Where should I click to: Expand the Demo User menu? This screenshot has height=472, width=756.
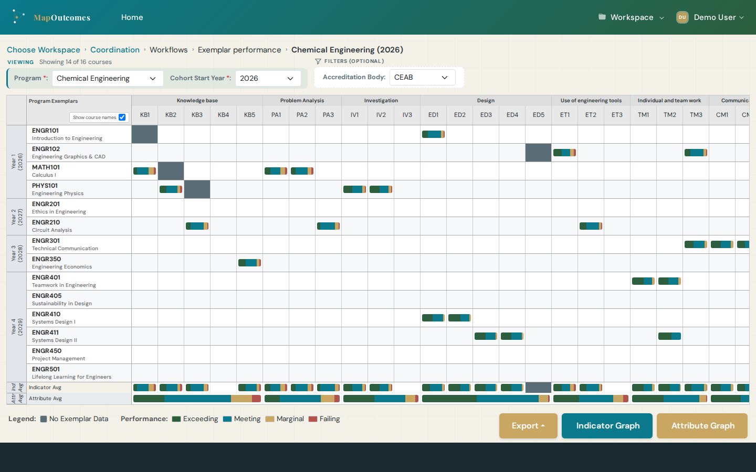710,17
